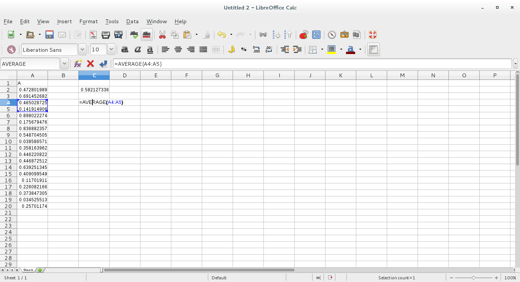Open the Navigator compass icon

click(x=332, y=35)
